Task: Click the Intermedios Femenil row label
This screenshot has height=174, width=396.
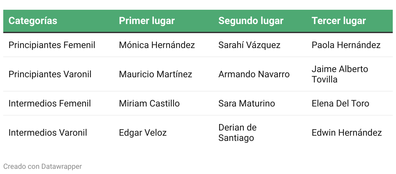Action: [x=50, y=103]
